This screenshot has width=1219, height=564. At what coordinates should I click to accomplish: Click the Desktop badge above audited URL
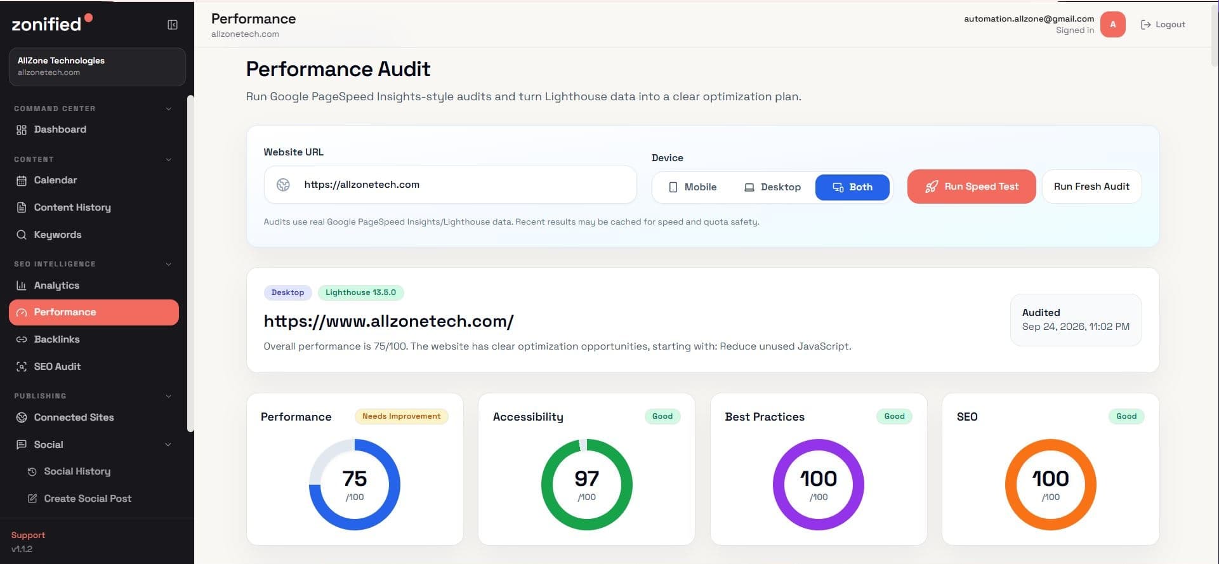coord(287,292)
